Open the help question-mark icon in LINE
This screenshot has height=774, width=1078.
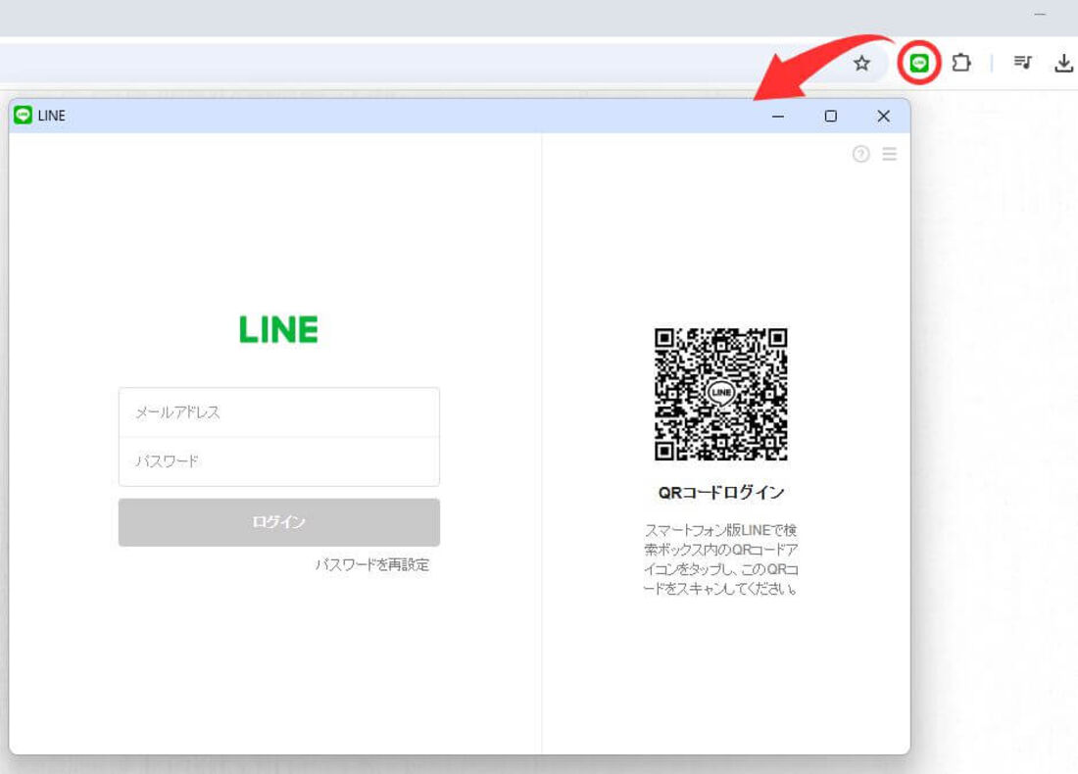pos(860,154)
